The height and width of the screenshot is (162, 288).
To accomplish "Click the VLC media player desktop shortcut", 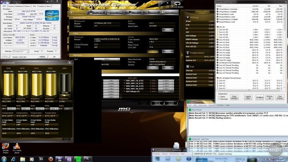I will [17, 148].
